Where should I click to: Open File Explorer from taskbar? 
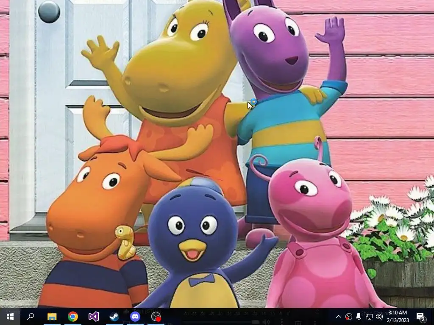pos(52,317)
